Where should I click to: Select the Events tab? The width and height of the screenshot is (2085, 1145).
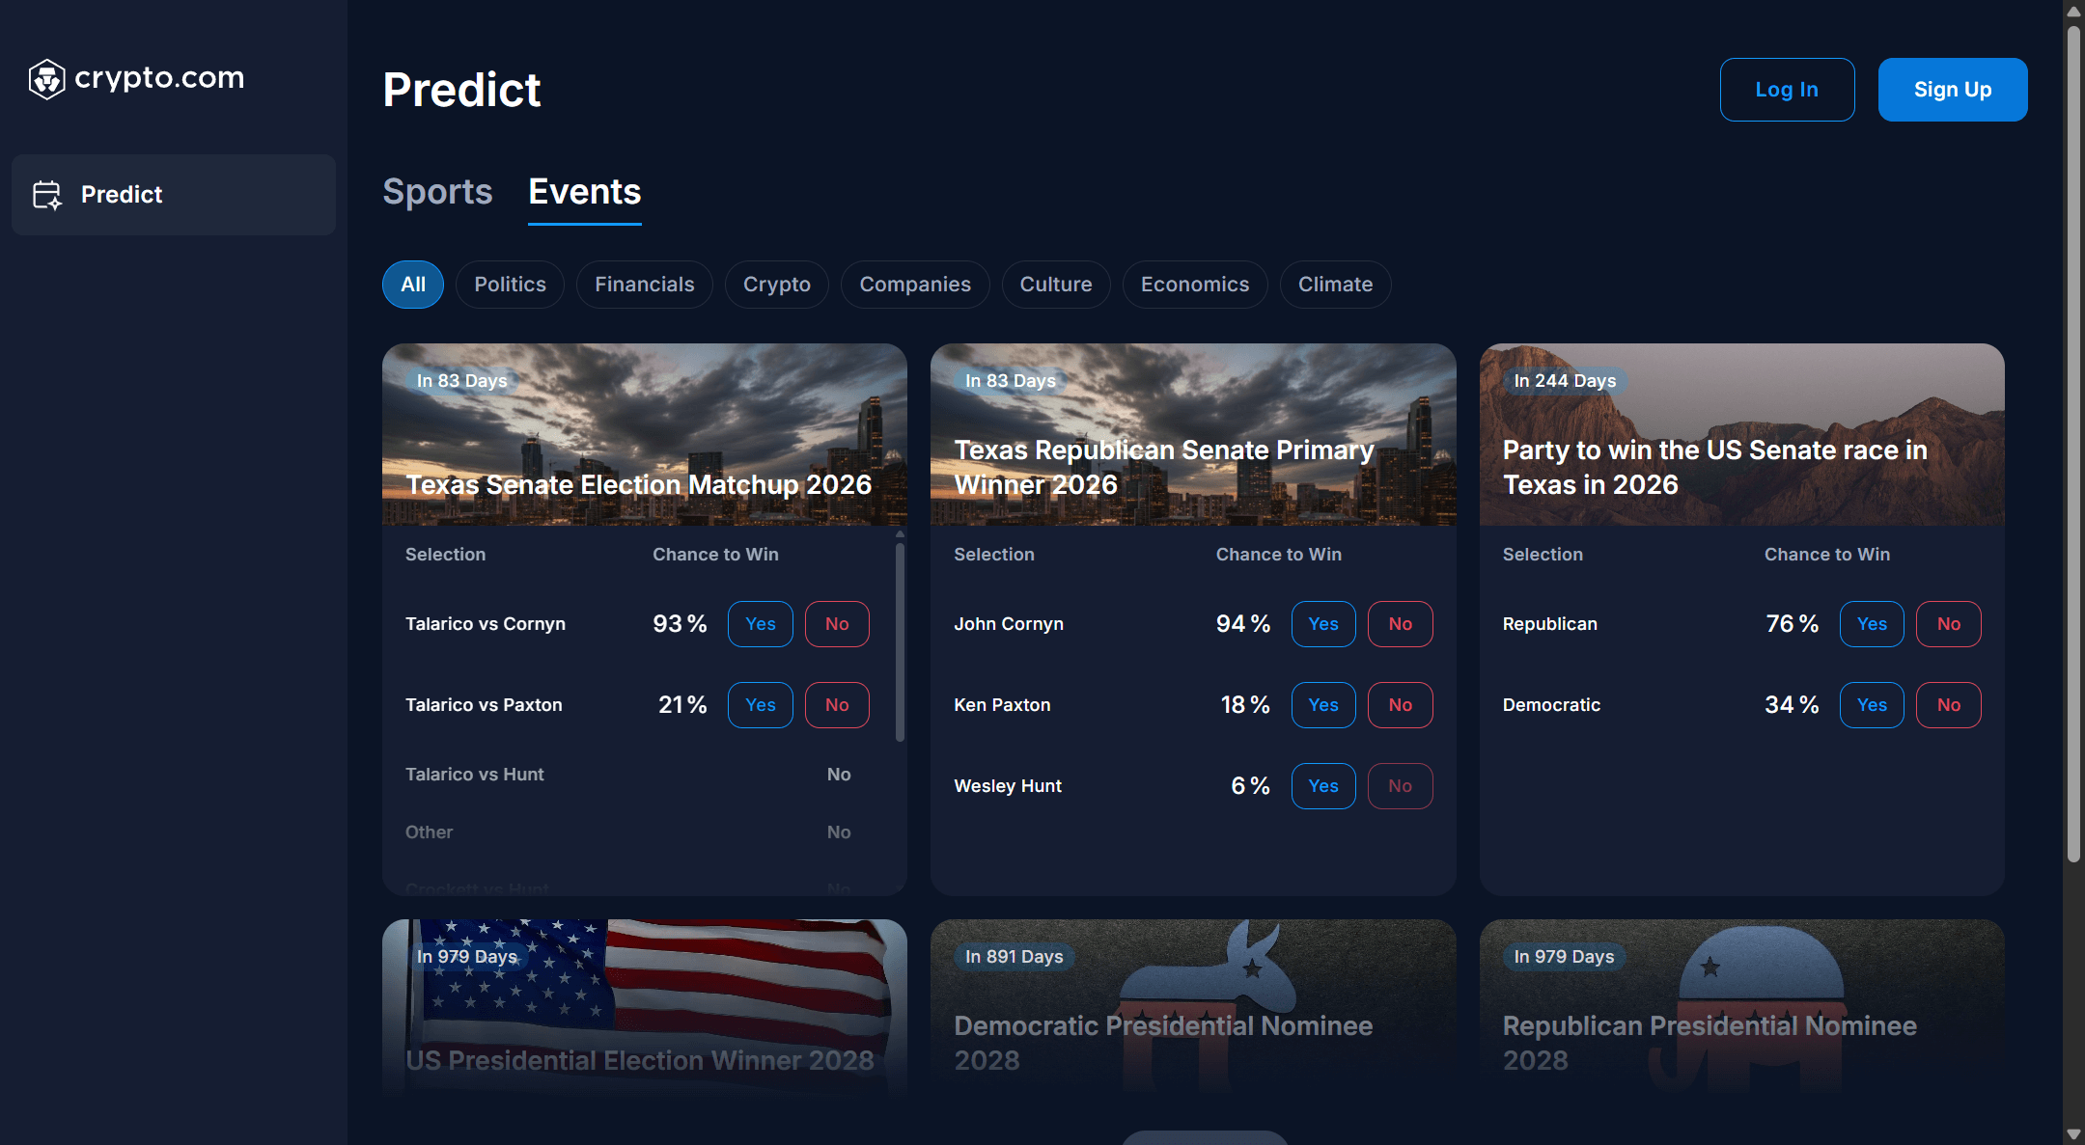(584, 192)
